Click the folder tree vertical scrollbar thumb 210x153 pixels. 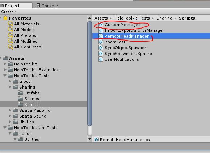(89, 73)
